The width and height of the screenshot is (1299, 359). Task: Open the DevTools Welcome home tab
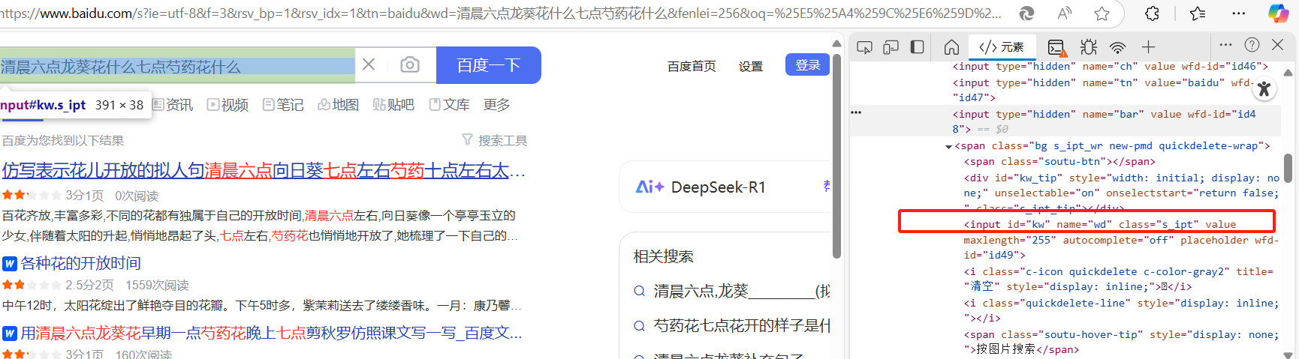point(951,47)
